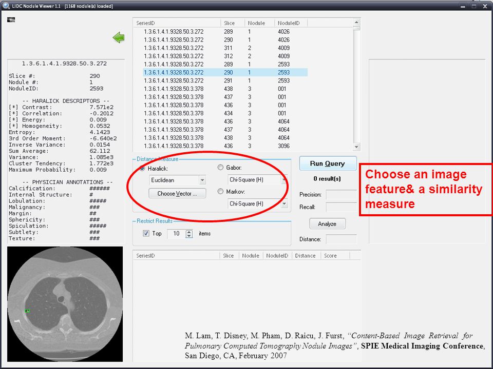The height and width of the screenshot is (369, 493).
Task: Click the results Distance column header
Action: (306, 256)
